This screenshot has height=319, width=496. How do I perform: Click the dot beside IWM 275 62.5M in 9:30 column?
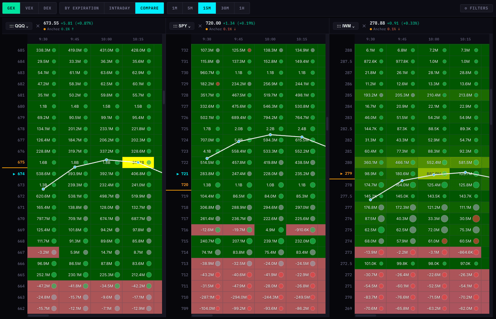[x=381, y=230]
